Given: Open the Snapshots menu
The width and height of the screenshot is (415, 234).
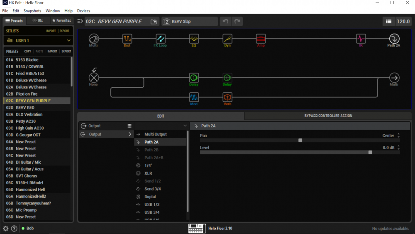Looking at the screenshot, I should 32,11.
